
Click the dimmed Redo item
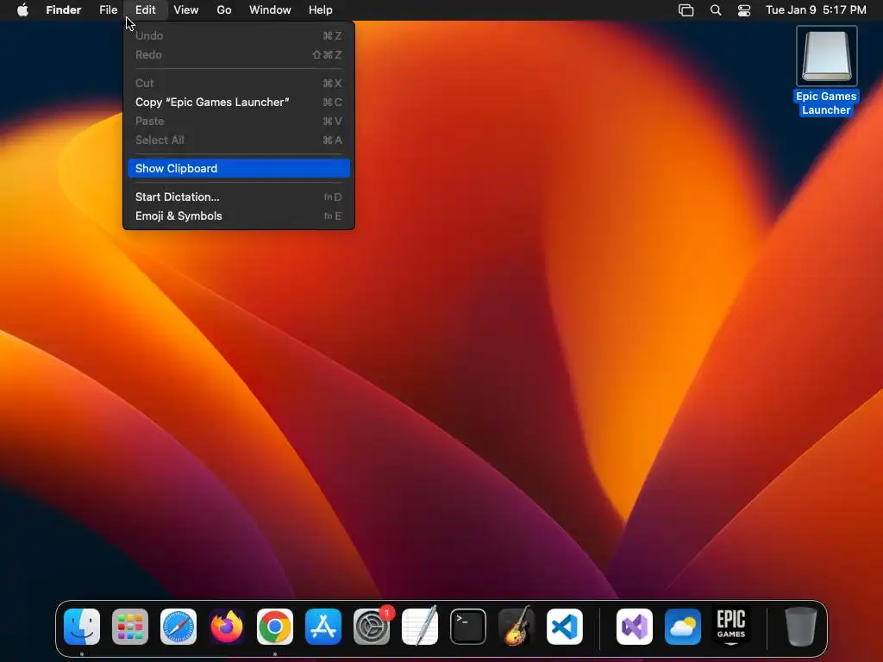pyautogui.click(x=239, y=54)
